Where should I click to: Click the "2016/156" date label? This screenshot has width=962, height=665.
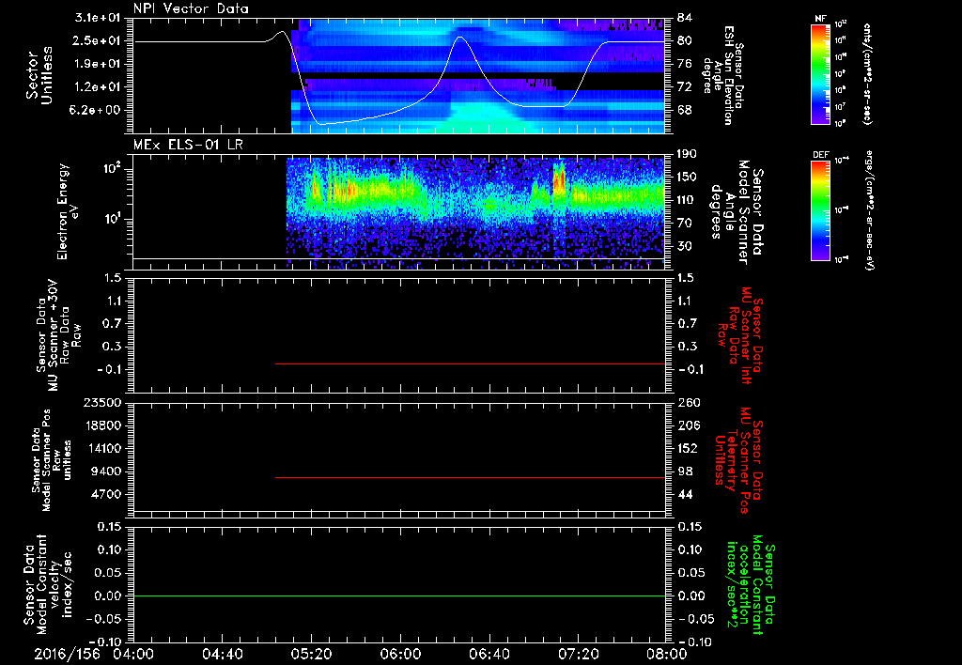point(67,654)
